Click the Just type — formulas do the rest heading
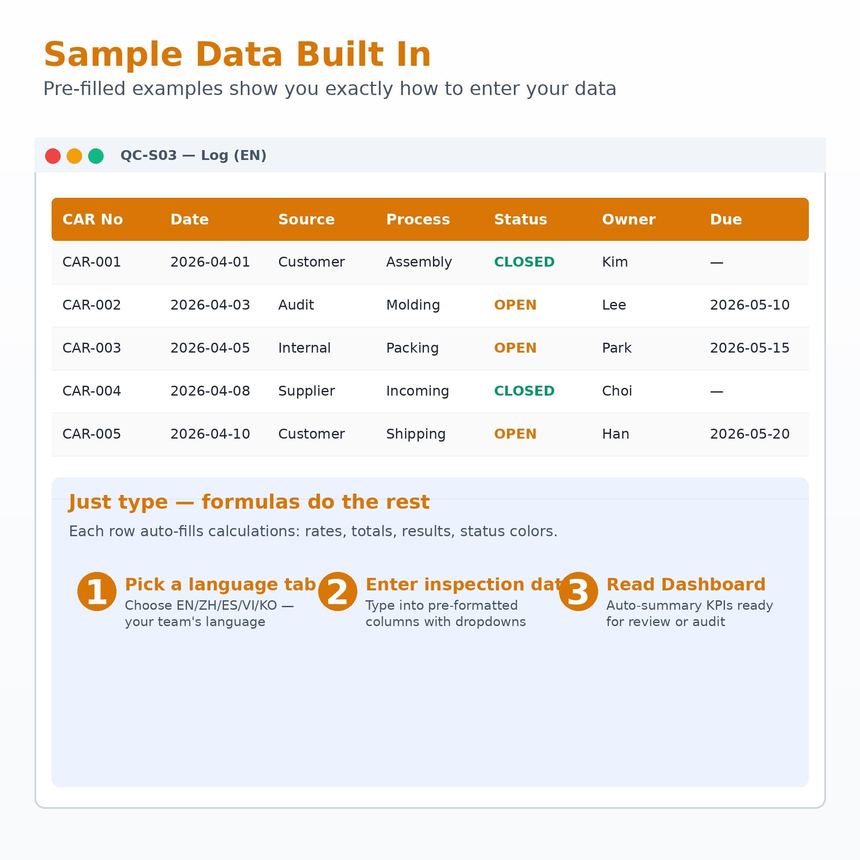Viewport: 860px width, 860px height. [x=249, y=502]
